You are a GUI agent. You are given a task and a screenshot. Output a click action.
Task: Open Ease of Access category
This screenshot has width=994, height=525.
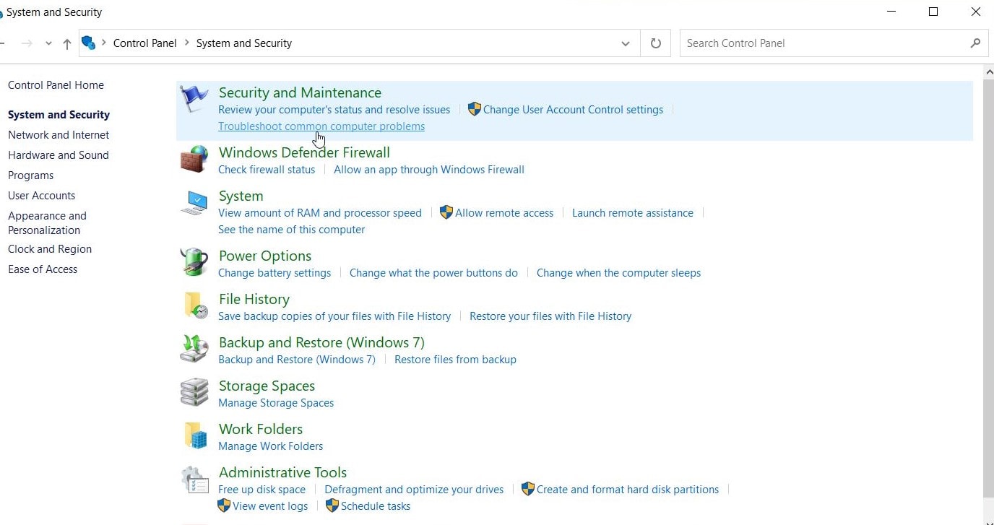(x=43, y=269)
